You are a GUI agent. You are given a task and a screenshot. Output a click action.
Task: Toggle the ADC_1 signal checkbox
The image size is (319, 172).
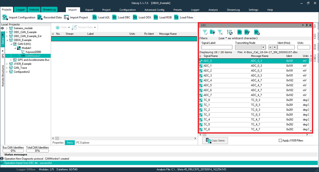coord(201,66)
